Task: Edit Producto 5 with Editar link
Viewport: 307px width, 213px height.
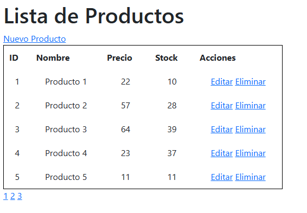Action: tap(222, 177)
